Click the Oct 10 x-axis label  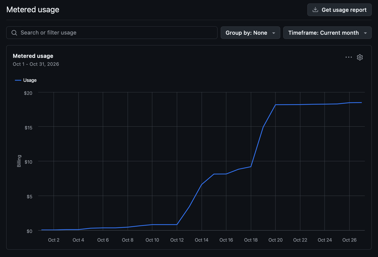click(152, 240)
